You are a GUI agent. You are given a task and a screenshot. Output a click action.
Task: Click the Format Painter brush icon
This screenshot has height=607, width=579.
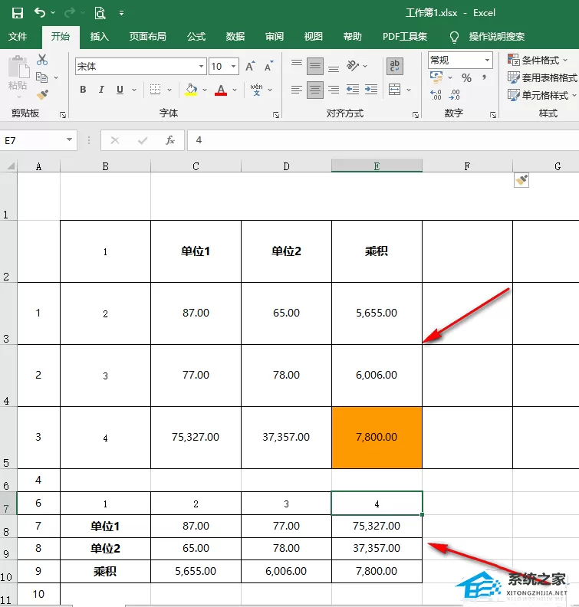click(x=42, y=94)
